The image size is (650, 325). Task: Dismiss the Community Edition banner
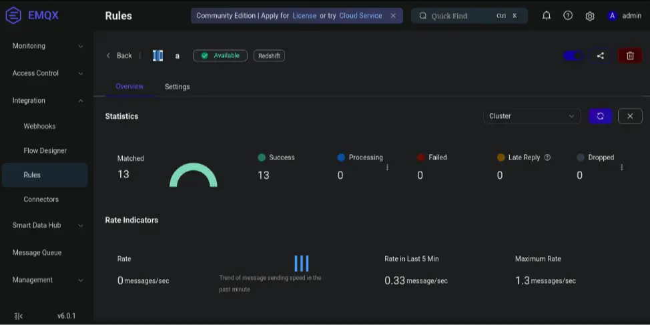coord(393,15)
